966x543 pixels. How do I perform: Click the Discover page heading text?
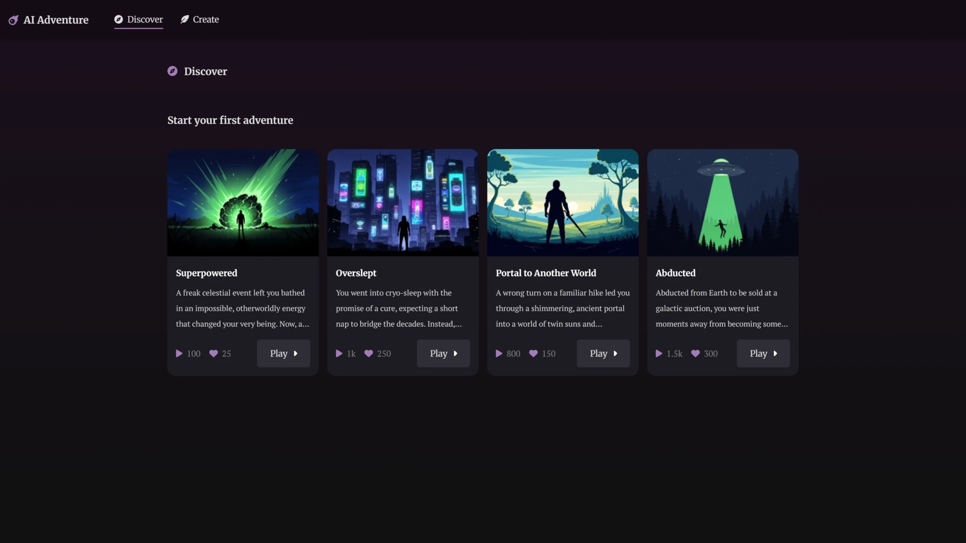(x=205, y=71)
